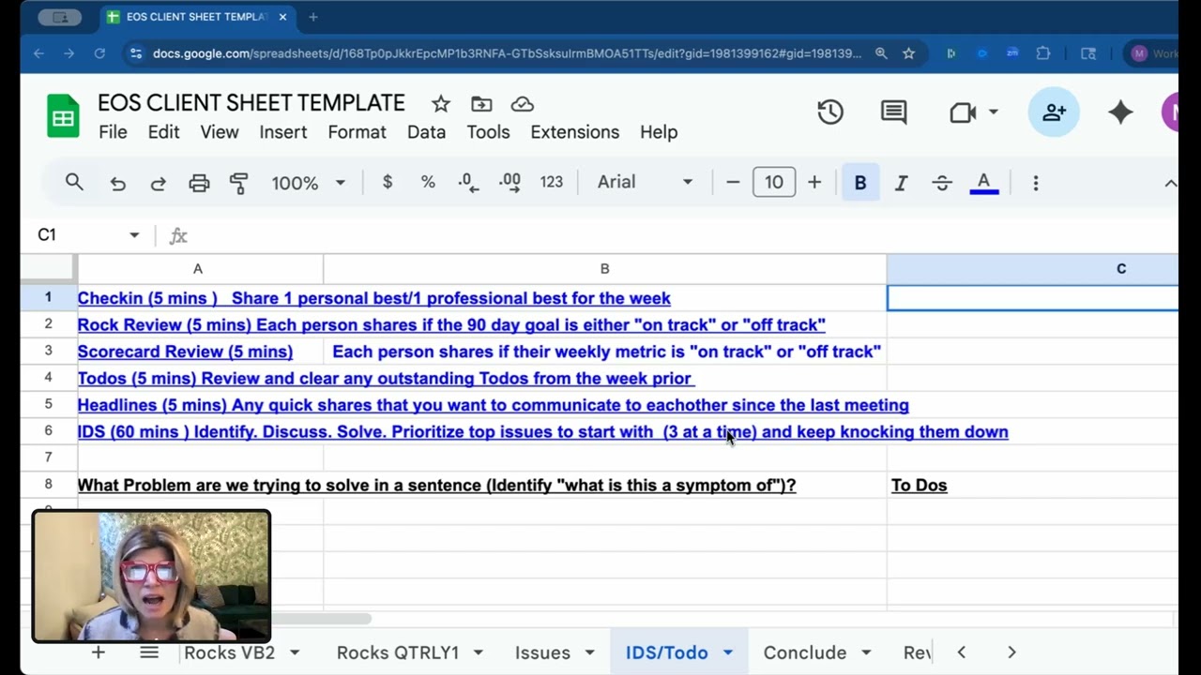Collapse the menus with the chevron arrow
1201x675 pixels.
[1170, 183]
